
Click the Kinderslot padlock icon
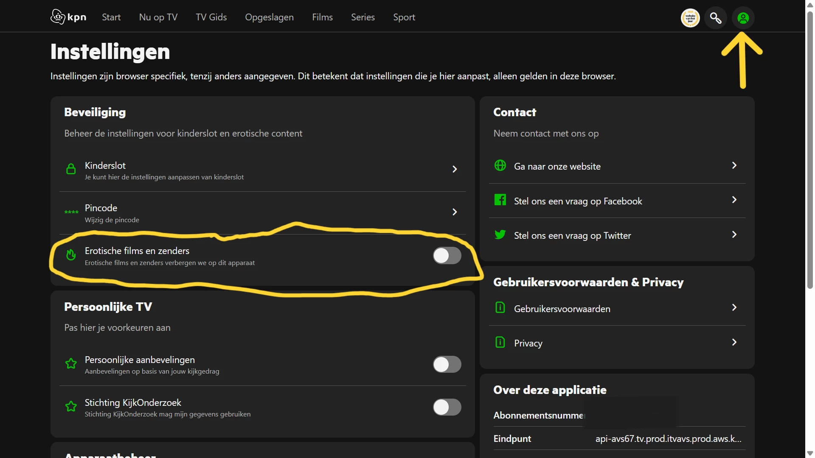coord(71,169)
